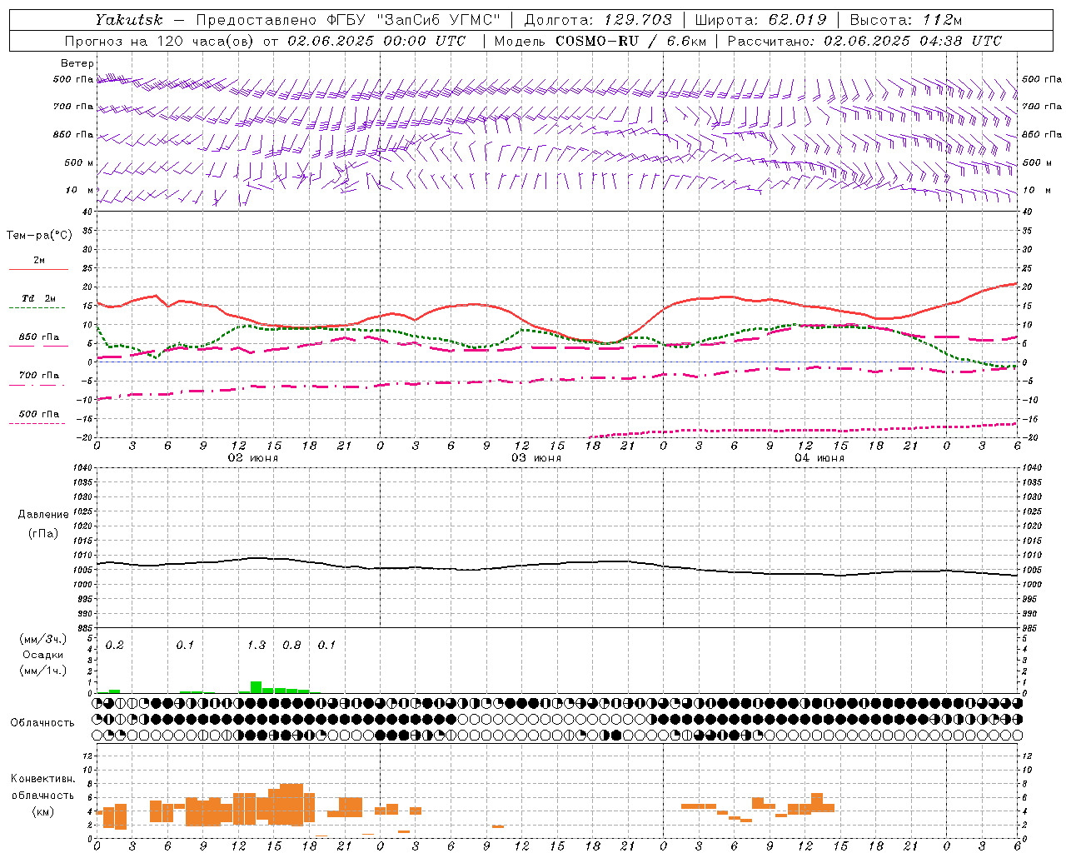Click the '(мм/3ч.)' precipitation unit label
The height and width of the screenshot is (853, 1066).
43,639
